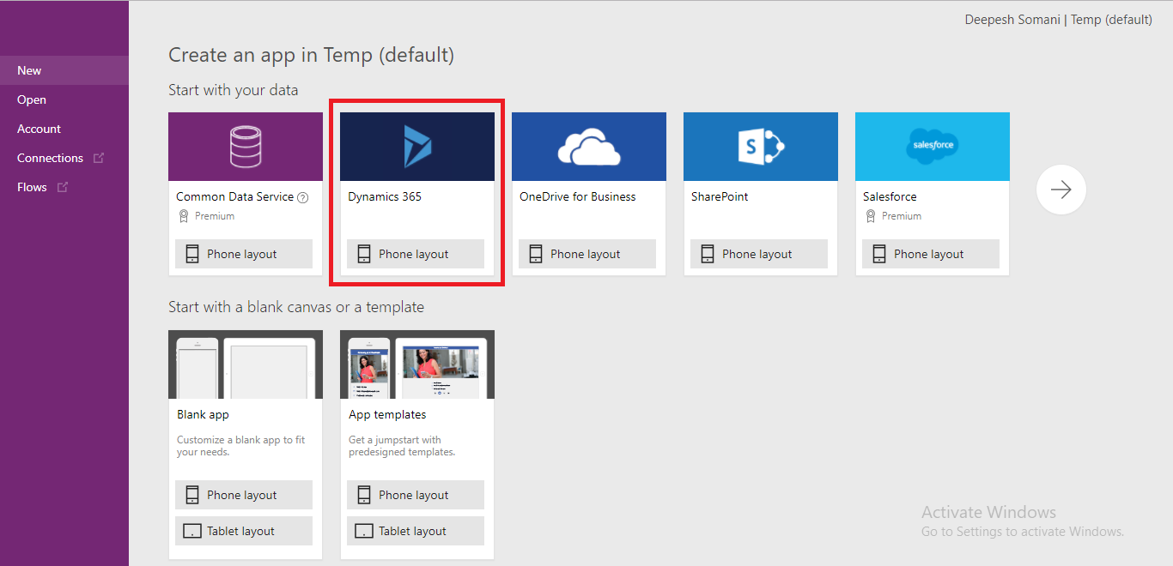This screenshot has height=566, width=1173.
Task: Click the Blank app preview thumbnail
Action: click(246, 364)
